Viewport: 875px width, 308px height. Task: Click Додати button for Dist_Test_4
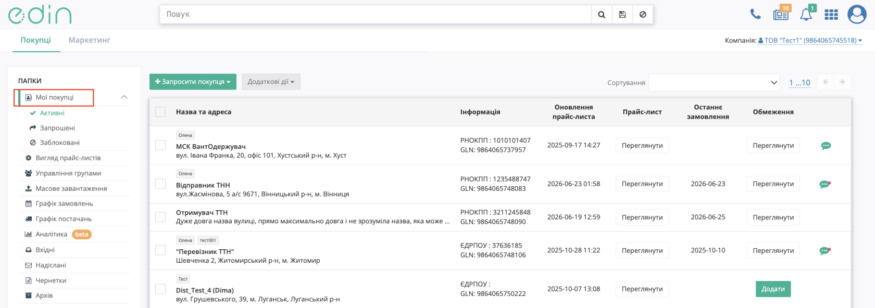click(773, 289)
